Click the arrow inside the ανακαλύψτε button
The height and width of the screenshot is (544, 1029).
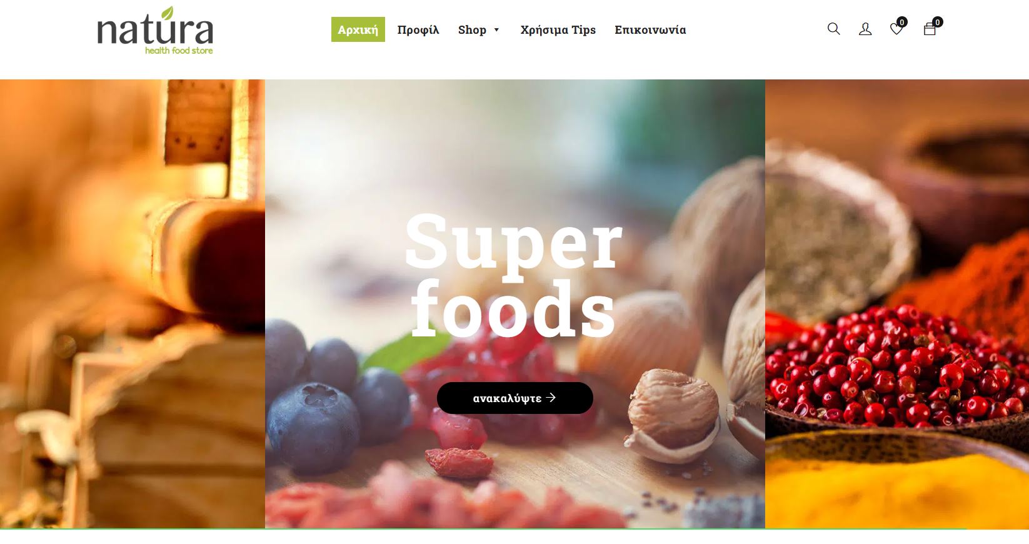point(551,397)
